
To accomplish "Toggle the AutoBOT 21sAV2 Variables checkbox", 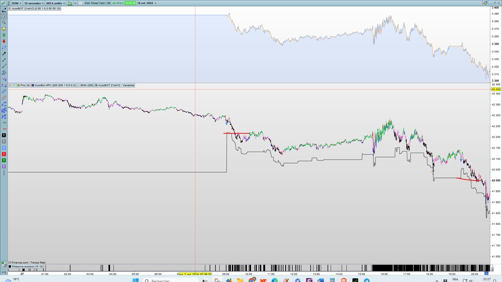I will [96, 85].
